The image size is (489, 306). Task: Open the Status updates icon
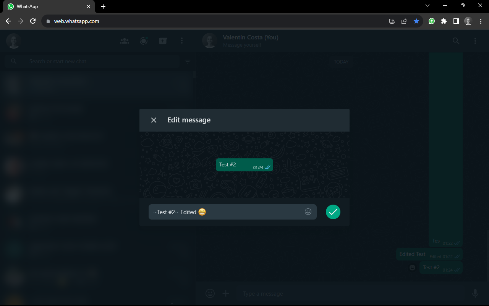tap(144, 41)
